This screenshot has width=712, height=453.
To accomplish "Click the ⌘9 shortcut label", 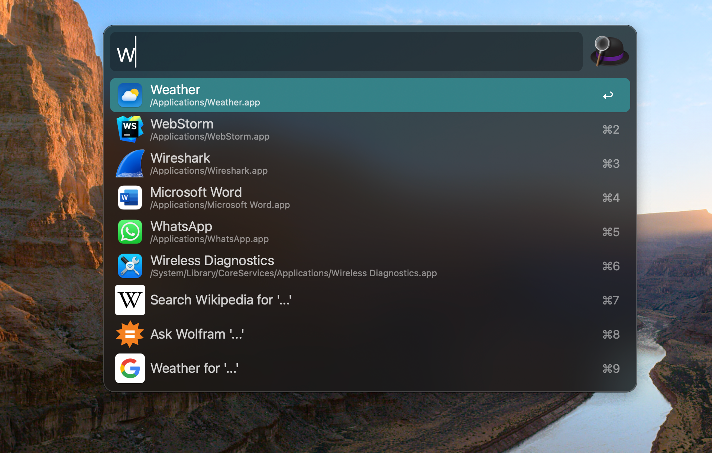I will pos(611,368).
